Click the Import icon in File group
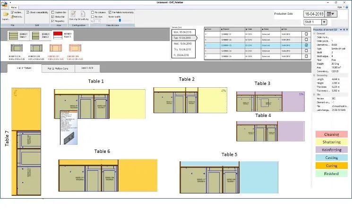This screenshot has height=209, width=352. [x=6, y=16]
